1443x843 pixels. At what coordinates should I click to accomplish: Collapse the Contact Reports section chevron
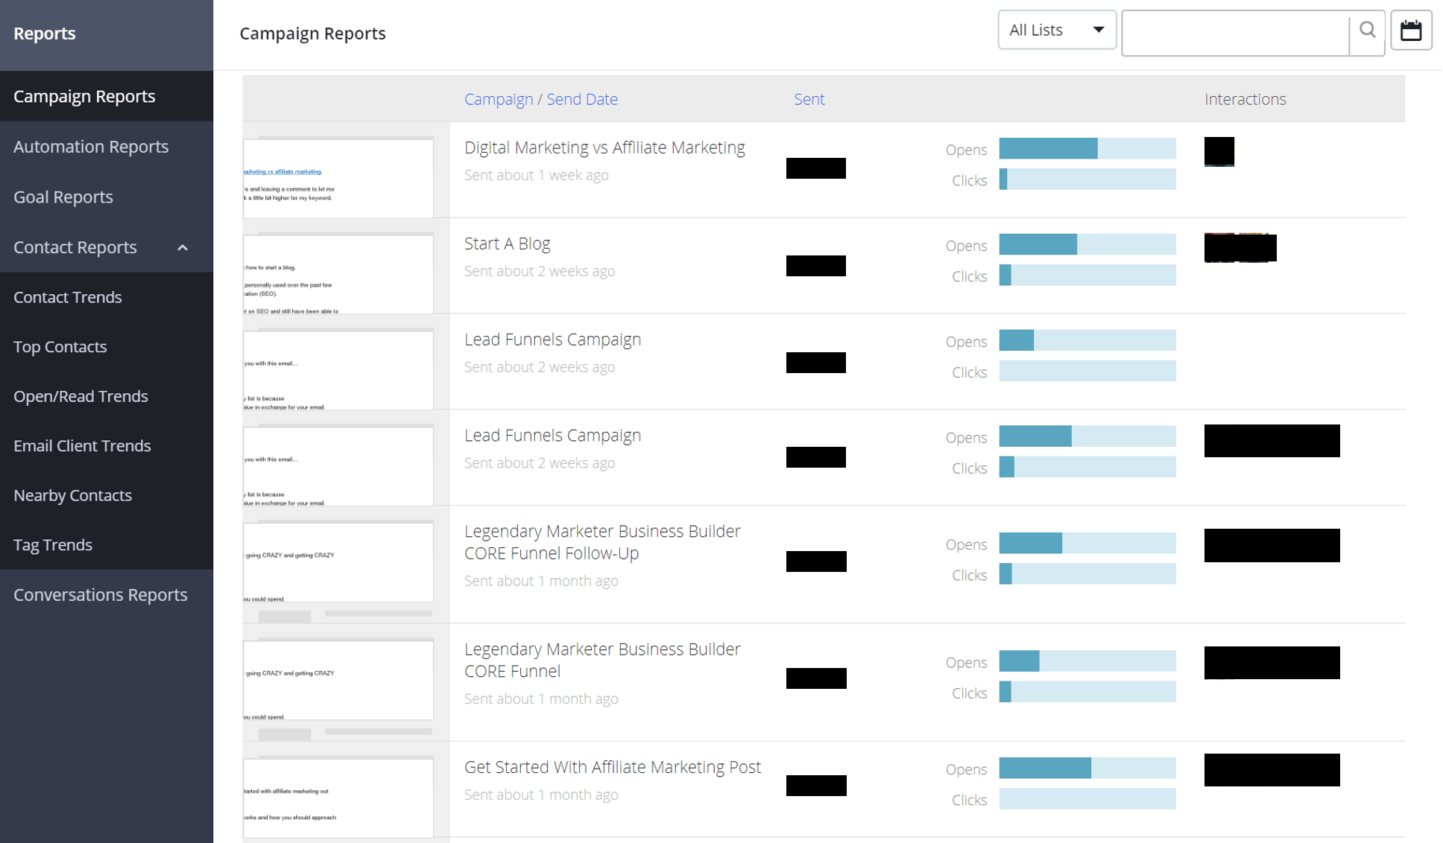[183, 247]
